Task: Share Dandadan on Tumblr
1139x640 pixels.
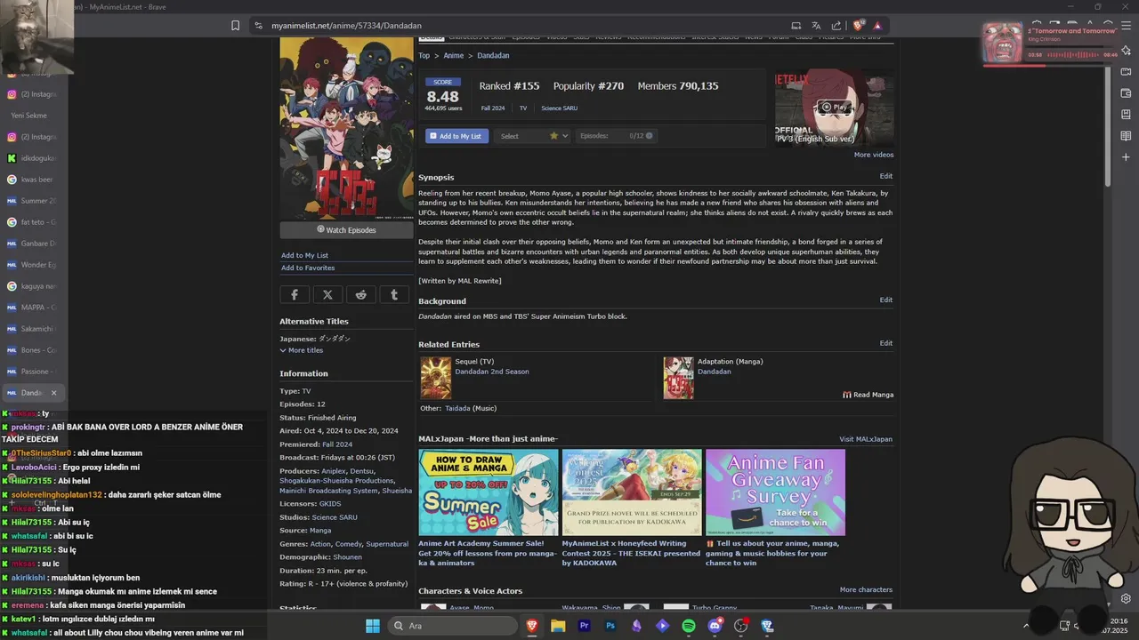Action: (x=394, y=294)
